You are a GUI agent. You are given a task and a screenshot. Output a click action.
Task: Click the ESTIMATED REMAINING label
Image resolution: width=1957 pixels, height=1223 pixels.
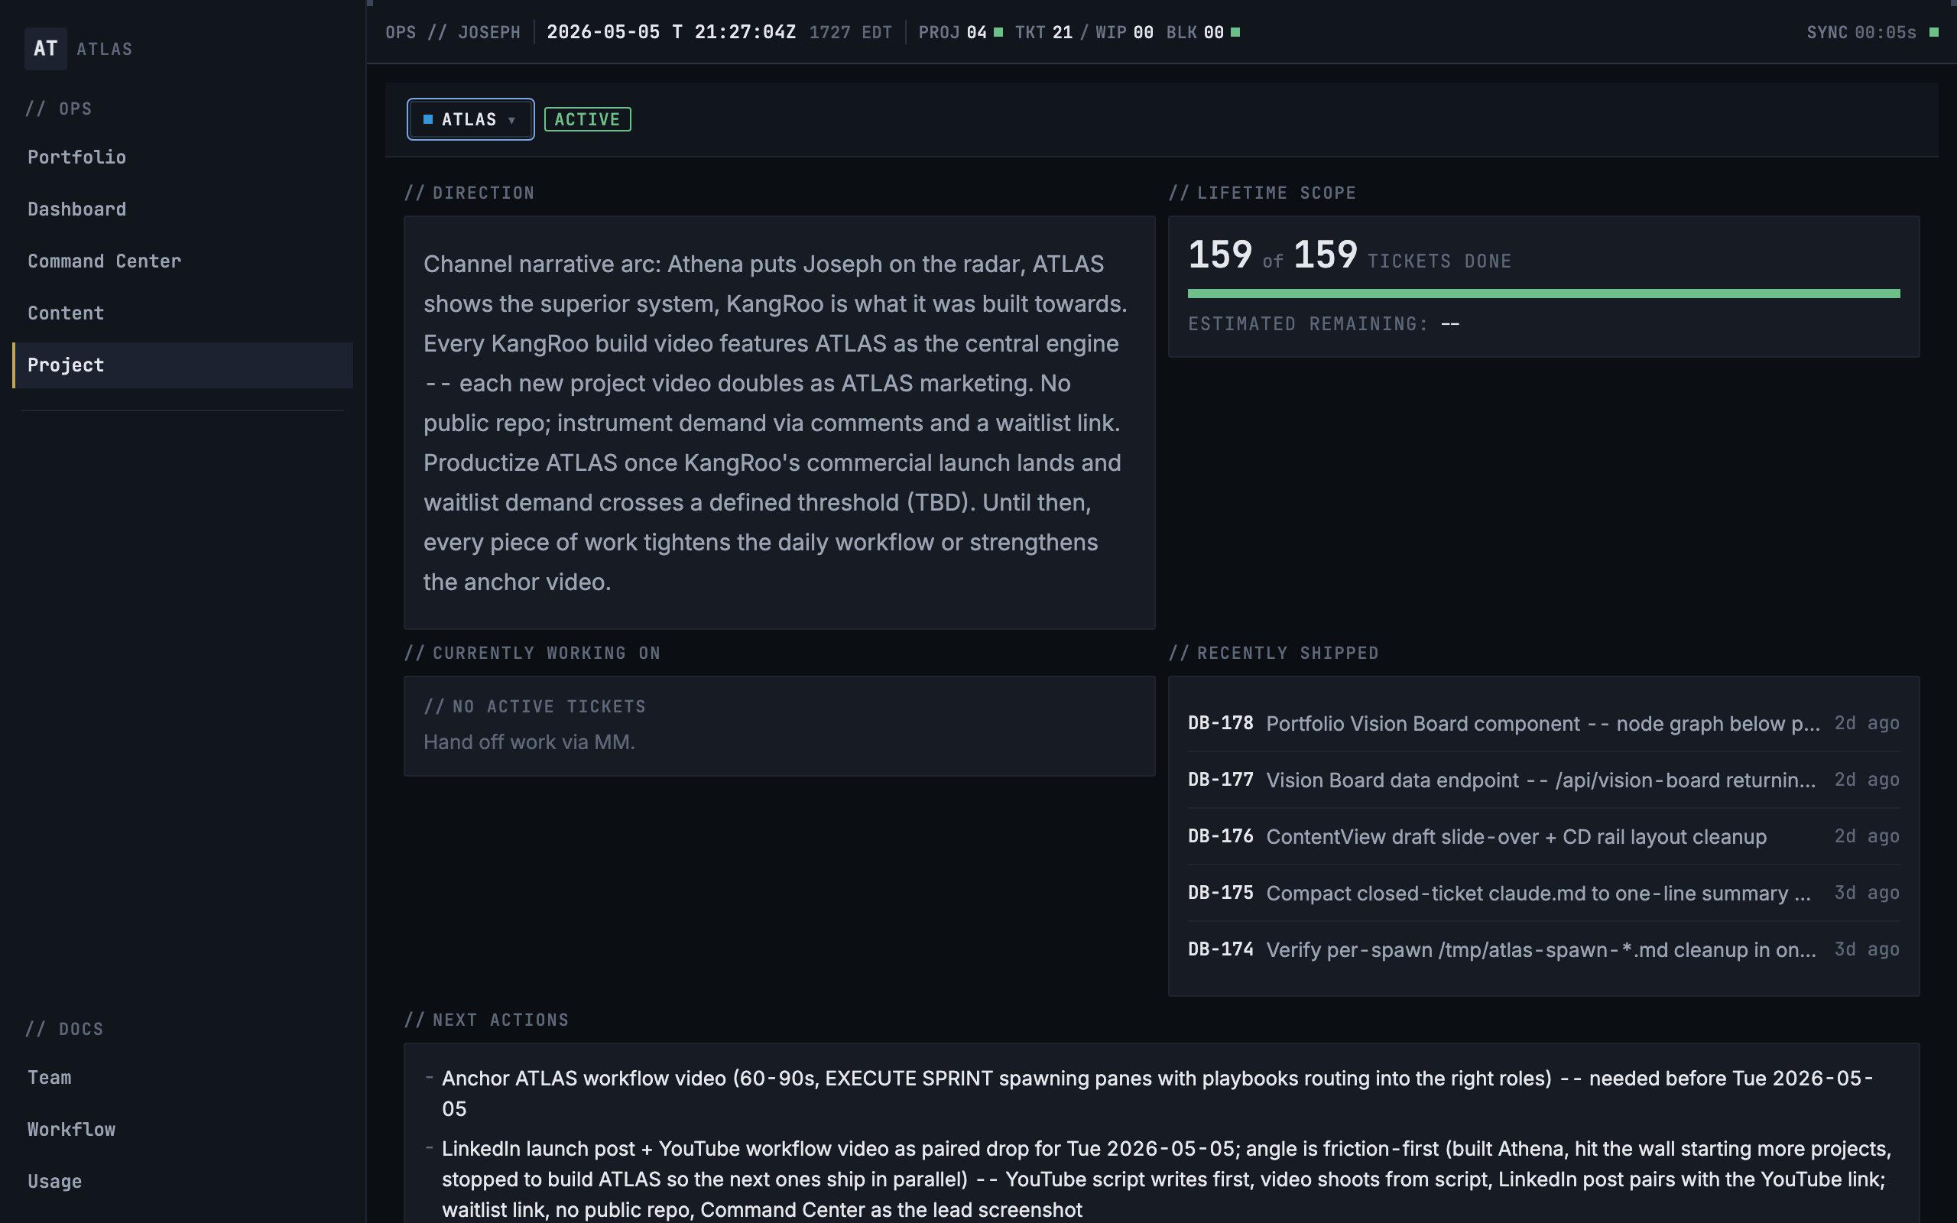coord(1308,324)
